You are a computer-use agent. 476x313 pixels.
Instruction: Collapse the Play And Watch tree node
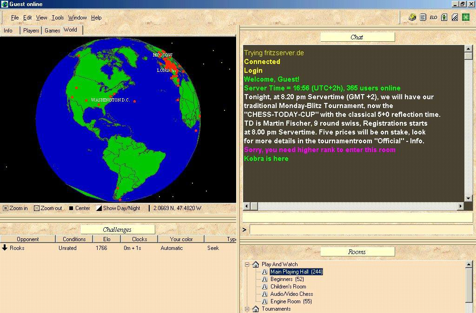click(247, 264)
